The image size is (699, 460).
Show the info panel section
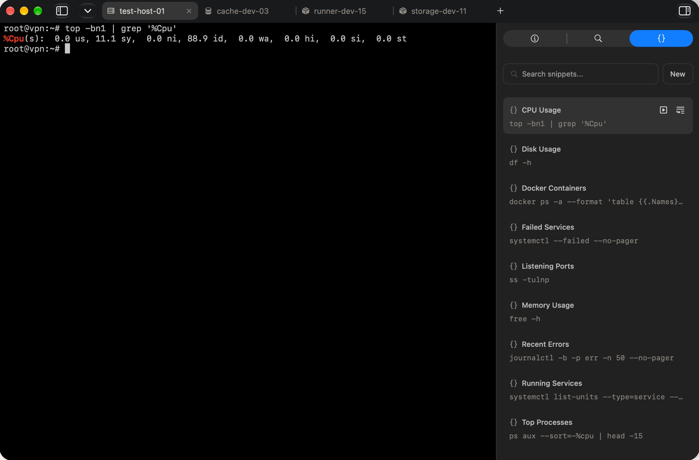pos(534,38)
